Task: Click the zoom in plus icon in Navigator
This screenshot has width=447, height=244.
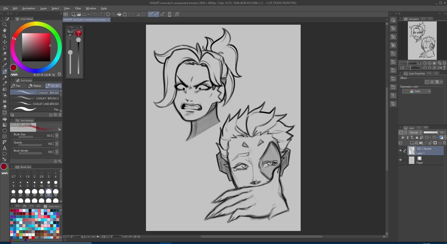Action: point(429,63)
